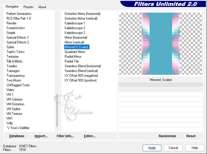Viewport: 207px width, 154px height.
Task: Select the Transparency category
Action: (x=16, y=76)
